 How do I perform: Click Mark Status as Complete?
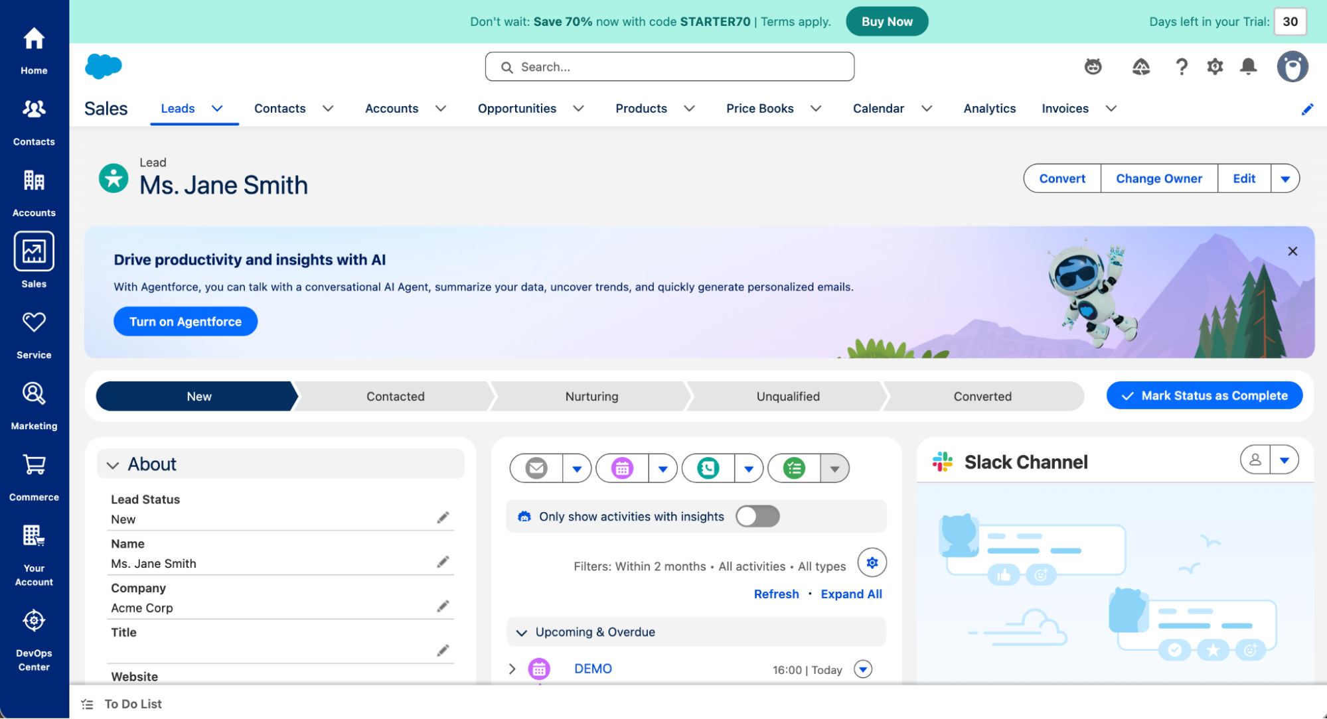pyautogui.click(x=1204, y=396)
